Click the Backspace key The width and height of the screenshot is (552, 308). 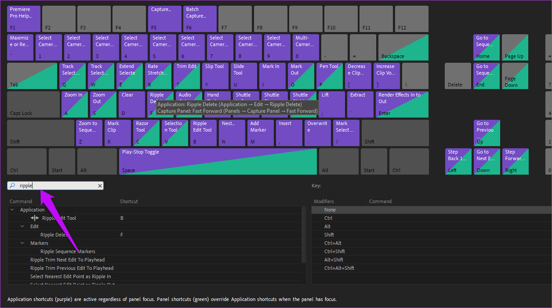click(x=403, y=47)
